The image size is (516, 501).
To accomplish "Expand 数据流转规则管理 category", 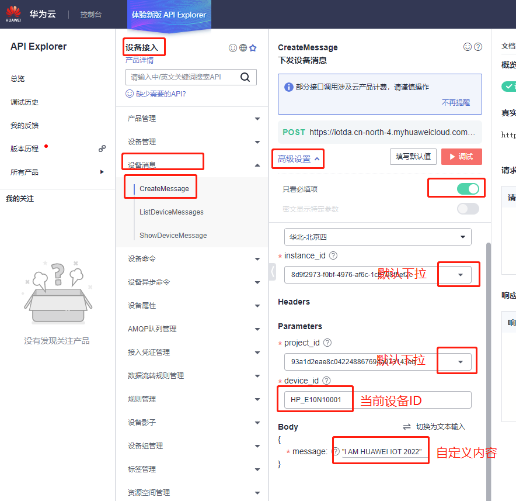I will (x=257, y=376).
